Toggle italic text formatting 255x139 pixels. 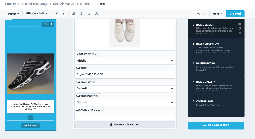(x=81, y=14)
